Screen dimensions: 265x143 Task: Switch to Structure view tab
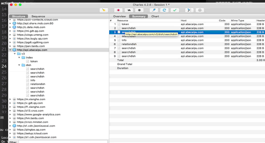pyautogui.click(x=19, y=16)
